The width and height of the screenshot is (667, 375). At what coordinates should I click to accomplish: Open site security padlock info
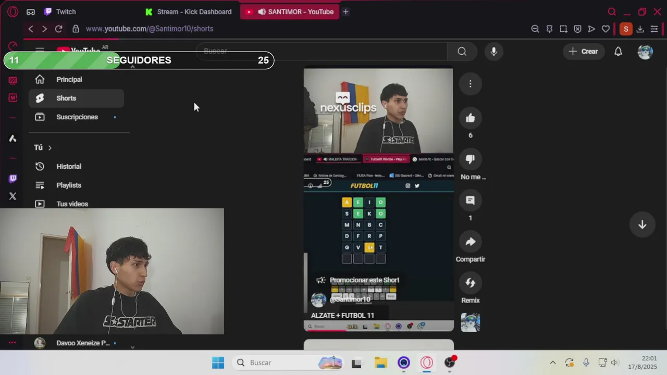pyautogui.click(x=76, y=29)
